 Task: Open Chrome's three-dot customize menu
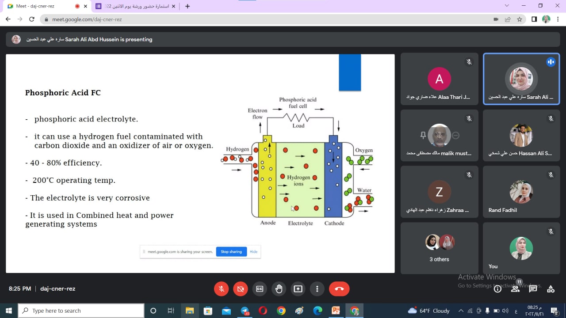click(x=558, y=19)
